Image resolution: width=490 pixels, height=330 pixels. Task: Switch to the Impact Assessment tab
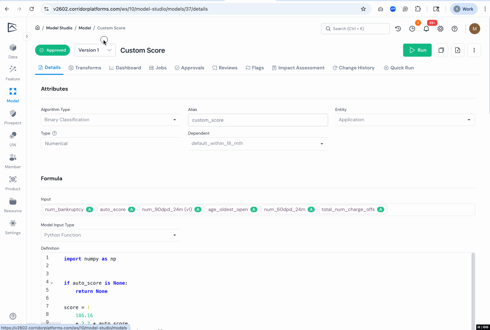[x=298, y=68]
